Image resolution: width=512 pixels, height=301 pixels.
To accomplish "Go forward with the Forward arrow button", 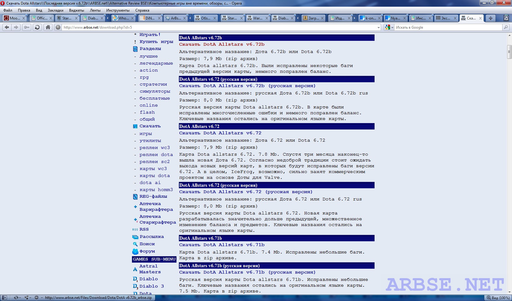I will (16, 27).
